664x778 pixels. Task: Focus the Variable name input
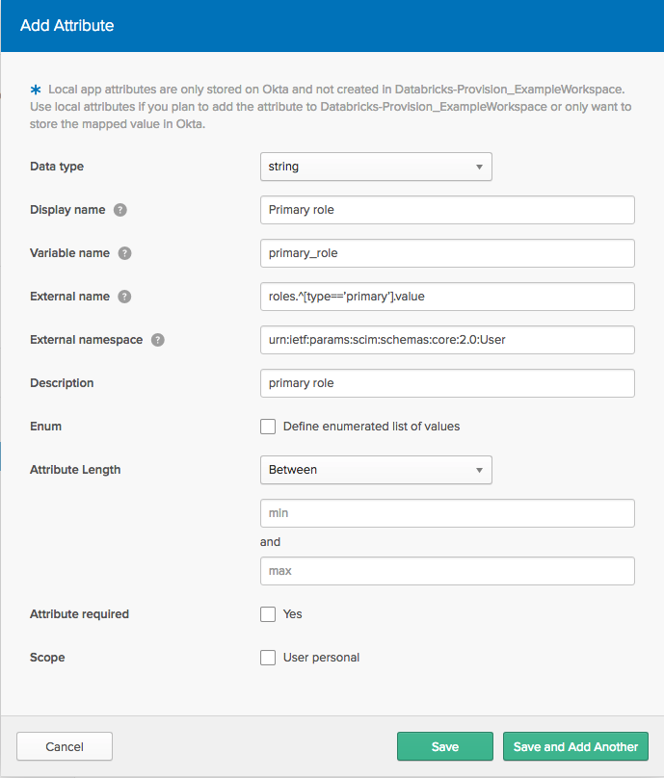447,253
